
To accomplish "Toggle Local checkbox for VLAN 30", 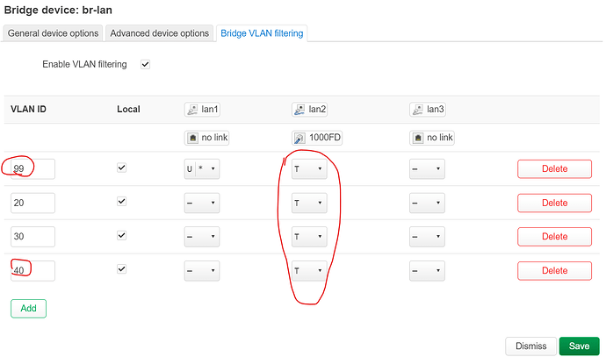I will click(122, 235).
